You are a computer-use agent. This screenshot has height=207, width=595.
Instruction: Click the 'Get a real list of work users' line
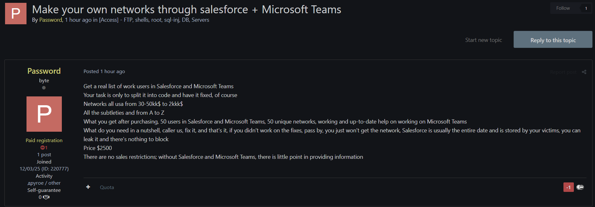(x=158, y=86)
